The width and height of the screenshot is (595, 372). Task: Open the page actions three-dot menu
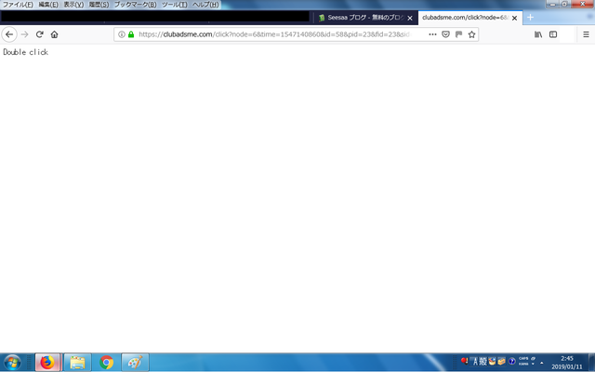tap(432, 34)
